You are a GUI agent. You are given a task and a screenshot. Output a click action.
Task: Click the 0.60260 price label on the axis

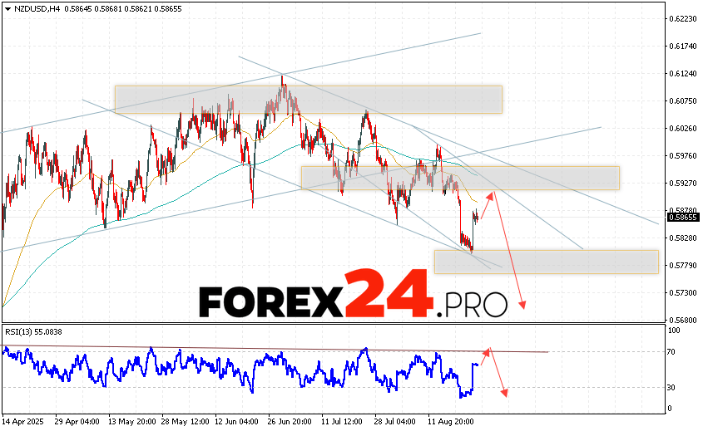point(683,128)
